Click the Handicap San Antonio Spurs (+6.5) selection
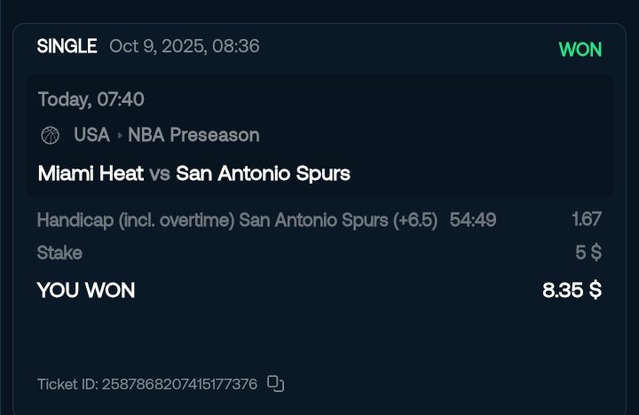Image resolution: width=639 pixels, height=415 pixels. (237, 220)
